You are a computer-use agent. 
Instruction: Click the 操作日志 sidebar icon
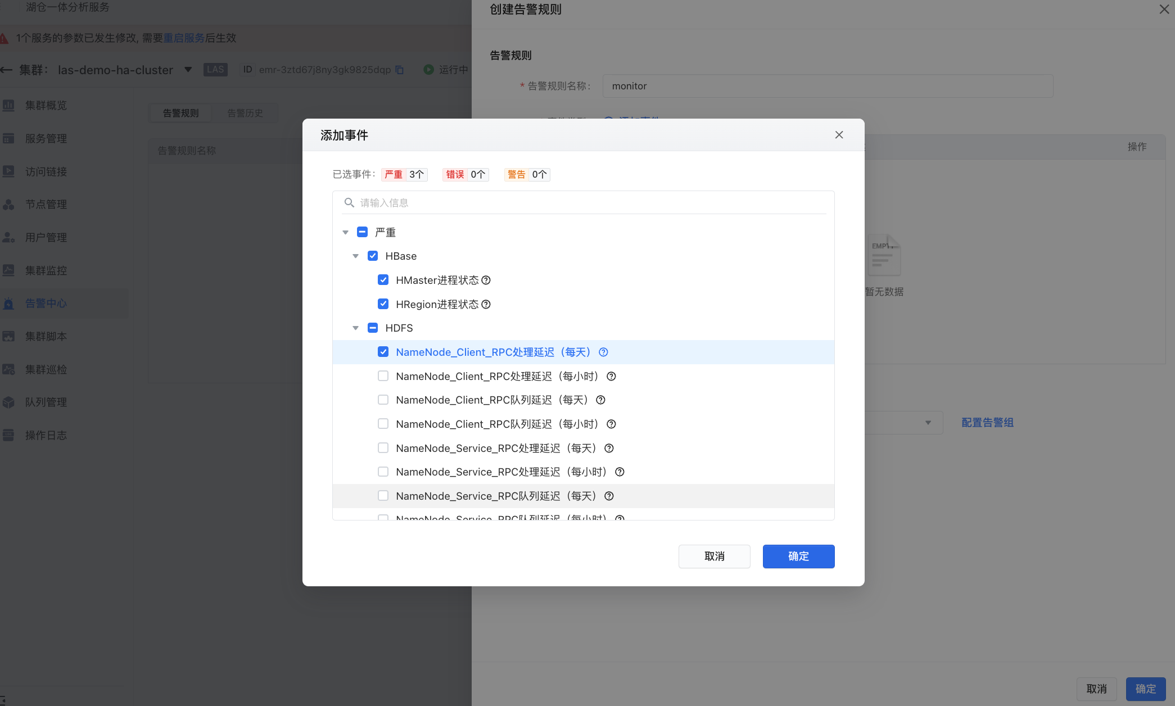point(8,435)
